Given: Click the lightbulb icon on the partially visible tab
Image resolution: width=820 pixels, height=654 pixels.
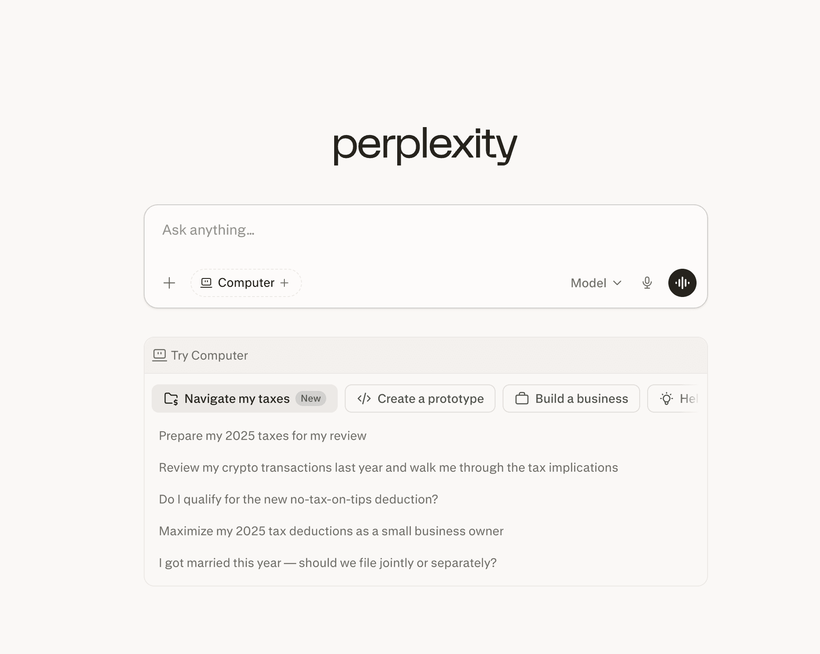Looking at the screenshot, I should (667, 398).
